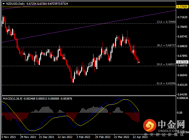Image resolution: width=189 pixels, height=140 pixels.
Task: Select the 23.6 = 0.70990 Fibonacci label
Action: tap(166, 22)
